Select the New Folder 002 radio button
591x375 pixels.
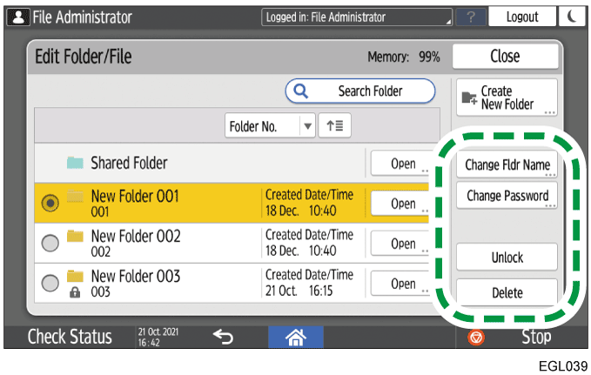click(50, 244)
